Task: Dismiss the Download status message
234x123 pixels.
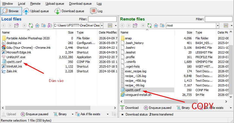Action: (x=122, y=114)
